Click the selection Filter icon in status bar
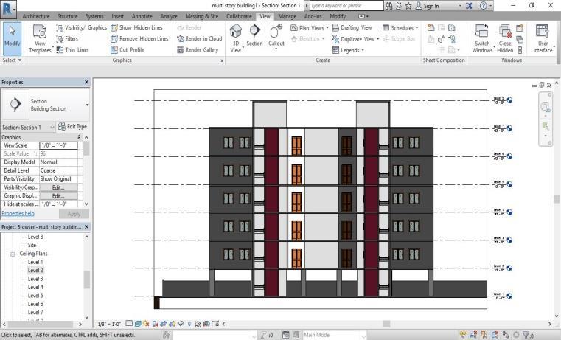Viewport: 561px width, 340px height. coord(527,335)
